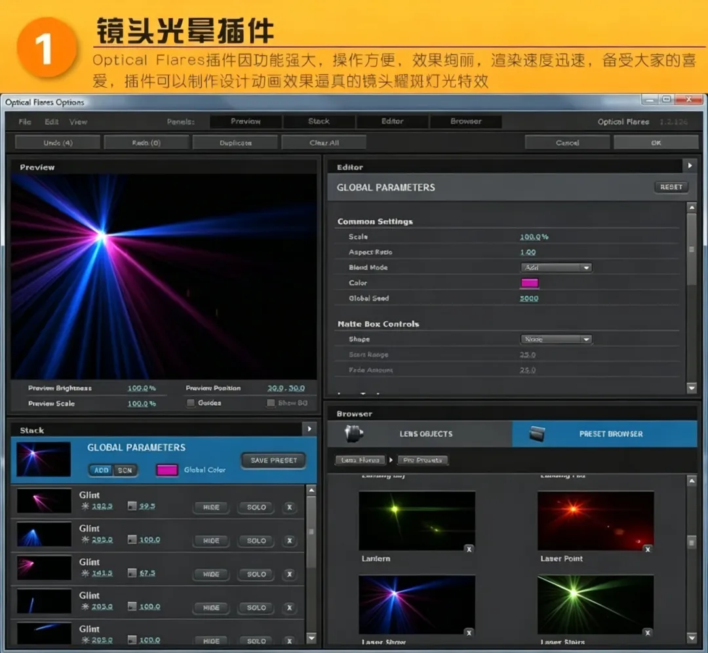Click the Aspect Ratio 1.00 value
The height and width of the screenshot is (653, 708).
point(527,252)
